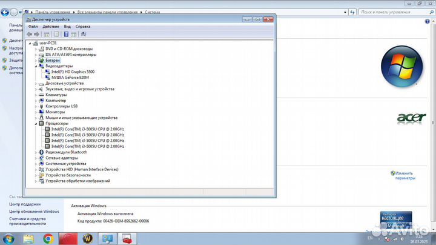Open the World of Warcraft taskbar icon

(x=88, y=239)
